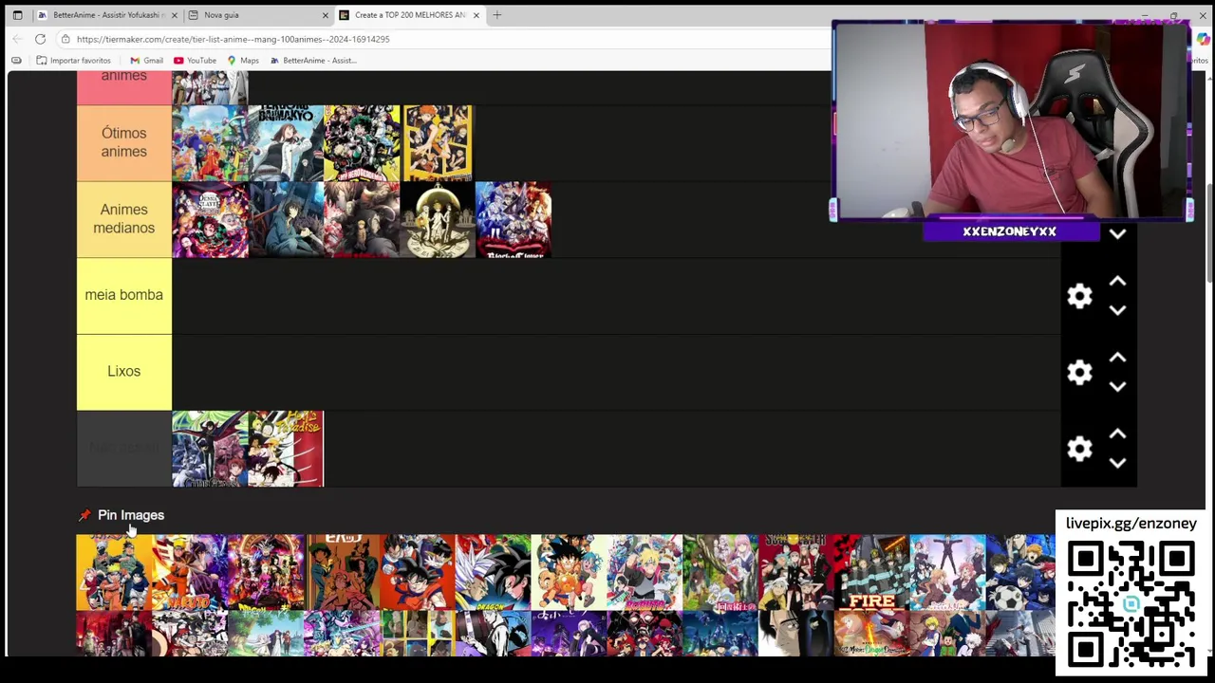1215x683 pixels.
Task: Select Hell's Paradise image in bottom tier
Action: [286, 449]
